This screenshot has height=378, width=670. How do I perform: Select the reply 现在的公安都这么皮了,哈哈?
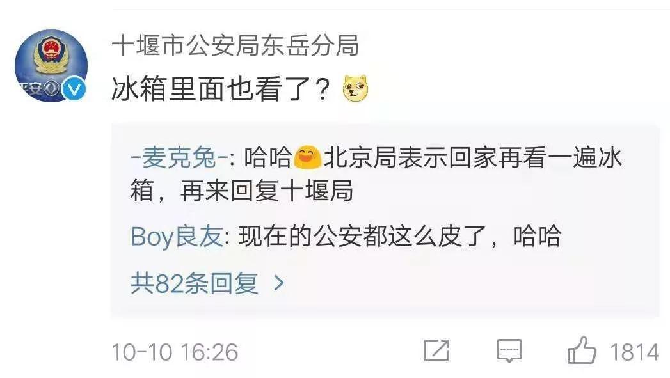(399, 236)
